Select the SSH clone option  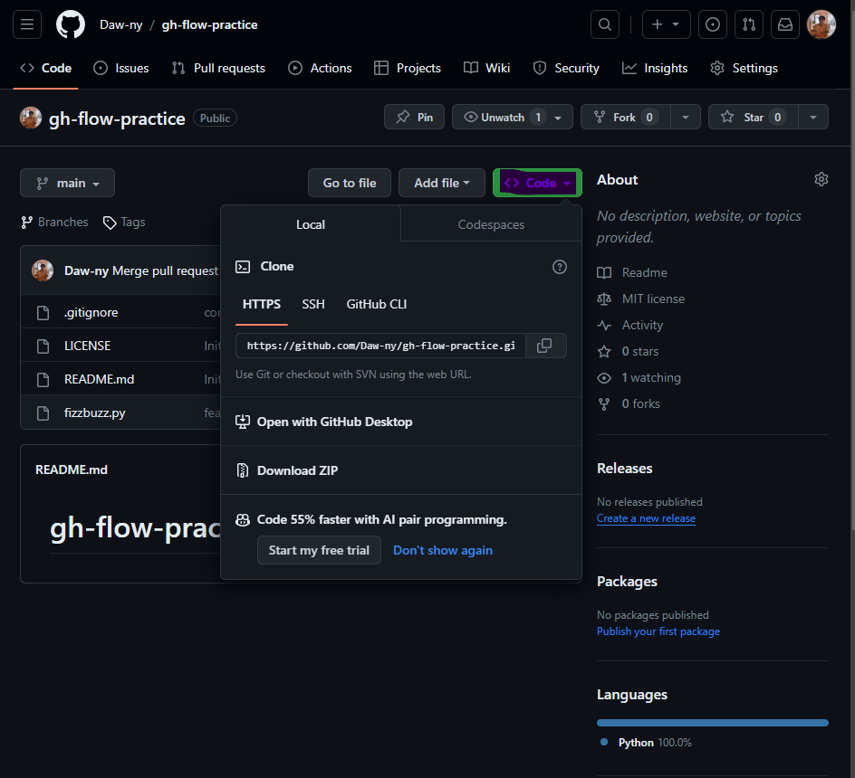pos(313,304)
